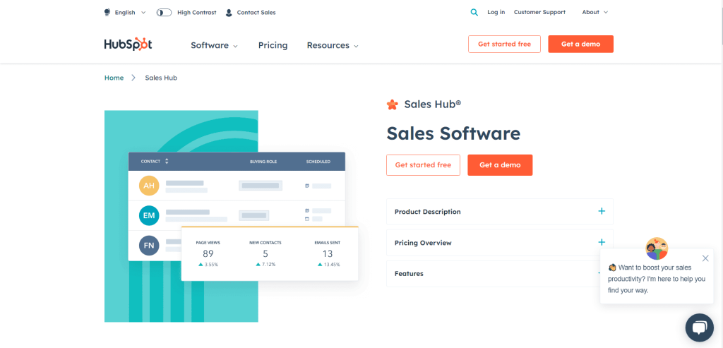The width and height of the screenshot is (723, 348).
Task: Expand the Features accordion section
Action: 500,273
